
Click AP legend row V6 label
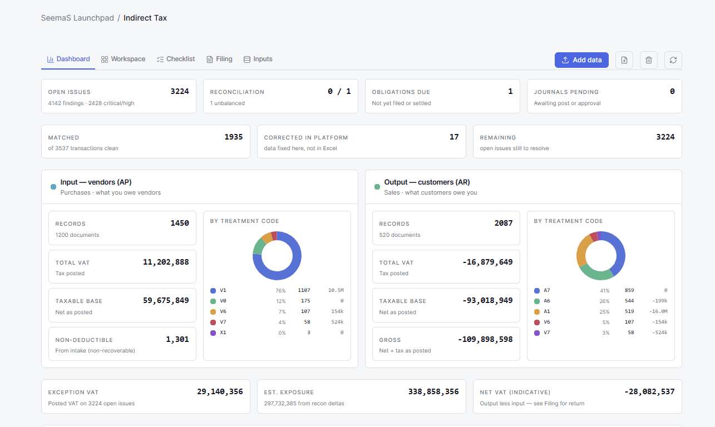[223, 311]
